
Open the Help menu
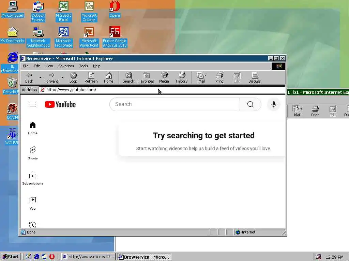[96, 66]
